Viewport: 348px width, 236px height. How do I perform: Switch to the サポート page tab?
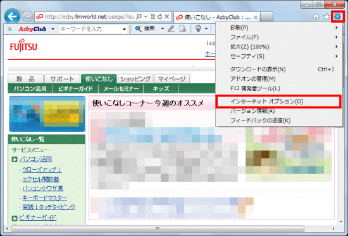(x=62, y=79)
